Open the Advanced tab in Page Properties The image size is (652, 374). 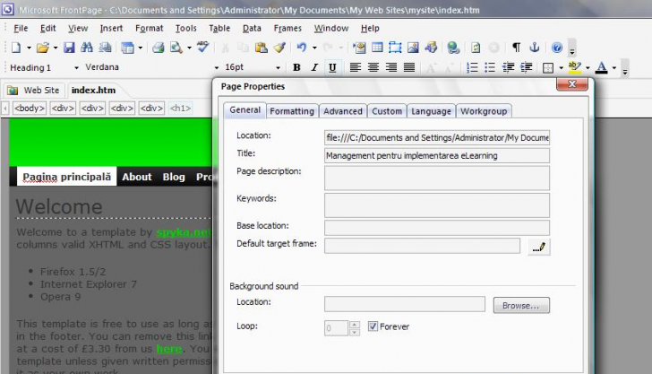coord(343,111)
